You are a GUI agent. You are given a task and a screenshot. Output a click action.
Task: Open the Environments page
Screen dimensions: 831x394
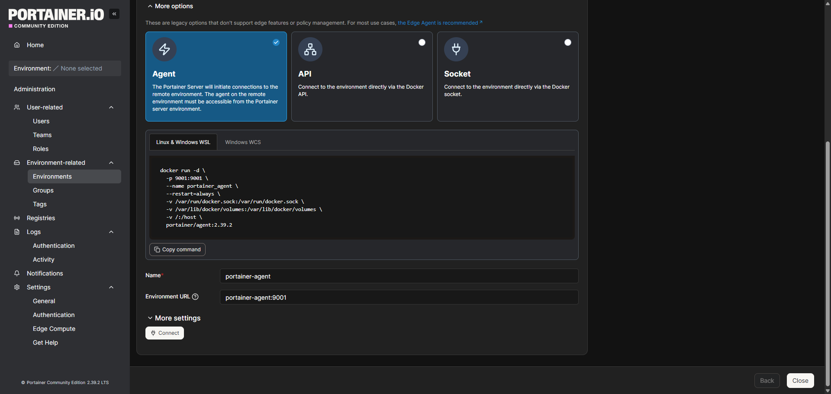pyautogui.click(x=74, y=176)
